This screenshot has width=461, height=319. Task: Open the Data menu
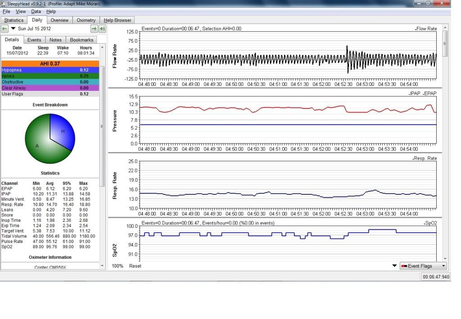(x=36, y=11)
